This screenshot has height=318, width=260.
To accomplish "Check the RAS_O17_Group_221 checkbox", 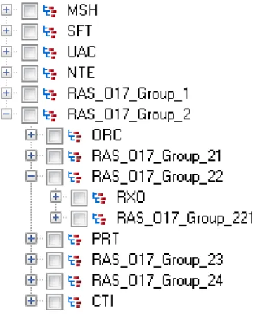I will coord(79,219).
